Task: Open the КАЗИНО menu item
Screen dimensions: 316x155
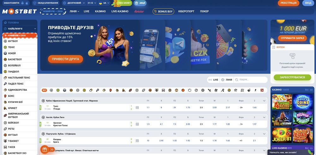Action: pyautogui.click(x=100, y=11)
